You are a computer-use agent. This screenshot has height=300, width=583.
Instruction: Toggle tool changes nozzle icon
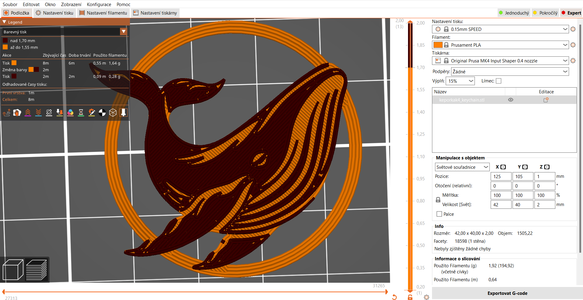60,113
